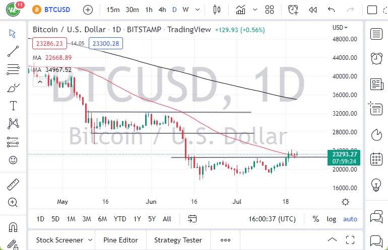Switch to the Strategy Tester tab
This screenshot has width=388, height=250.
tap(178, 240)
